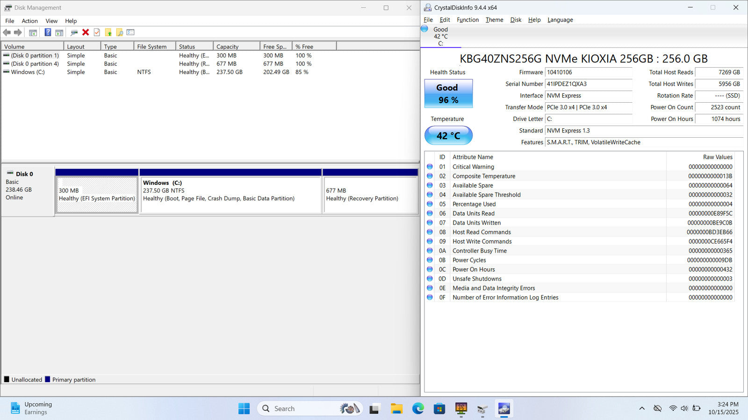
Task: Select the Windows (C:) partition block in disk map
Action: pyautogui.click(x=230, y=195)
